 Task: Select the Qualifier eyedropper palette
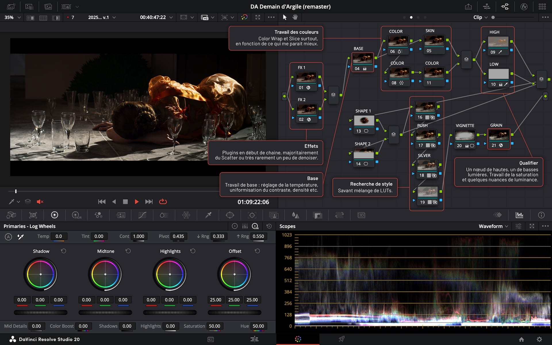(x=208, y=215)
